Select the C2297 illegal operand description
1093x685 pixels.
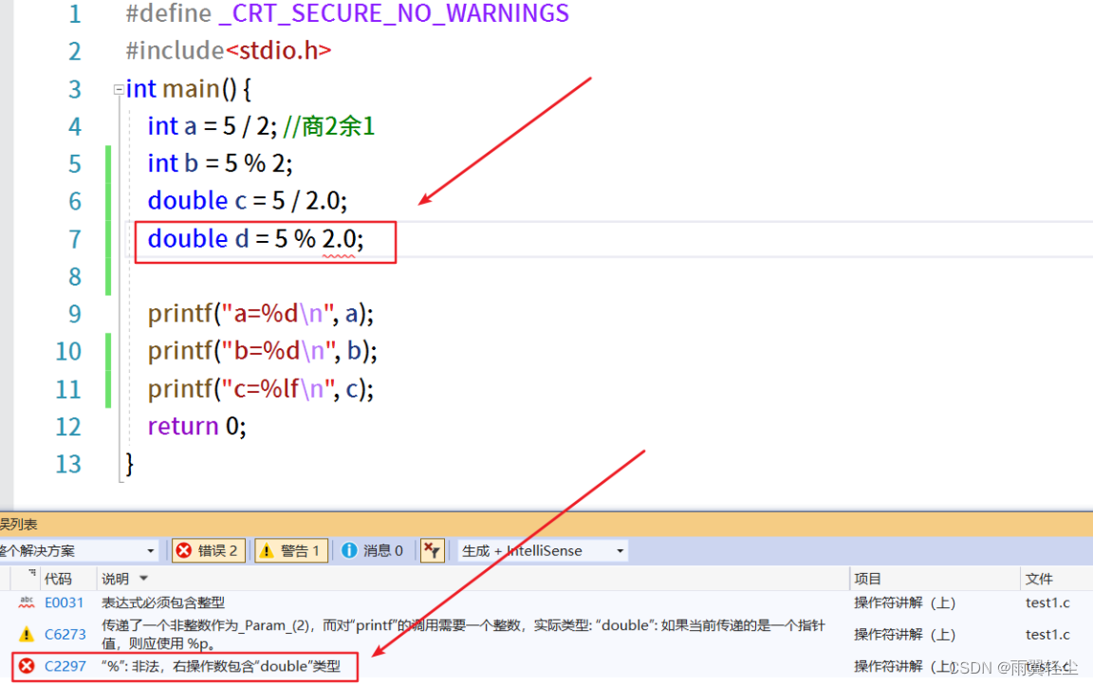click(x=221, y=666)
